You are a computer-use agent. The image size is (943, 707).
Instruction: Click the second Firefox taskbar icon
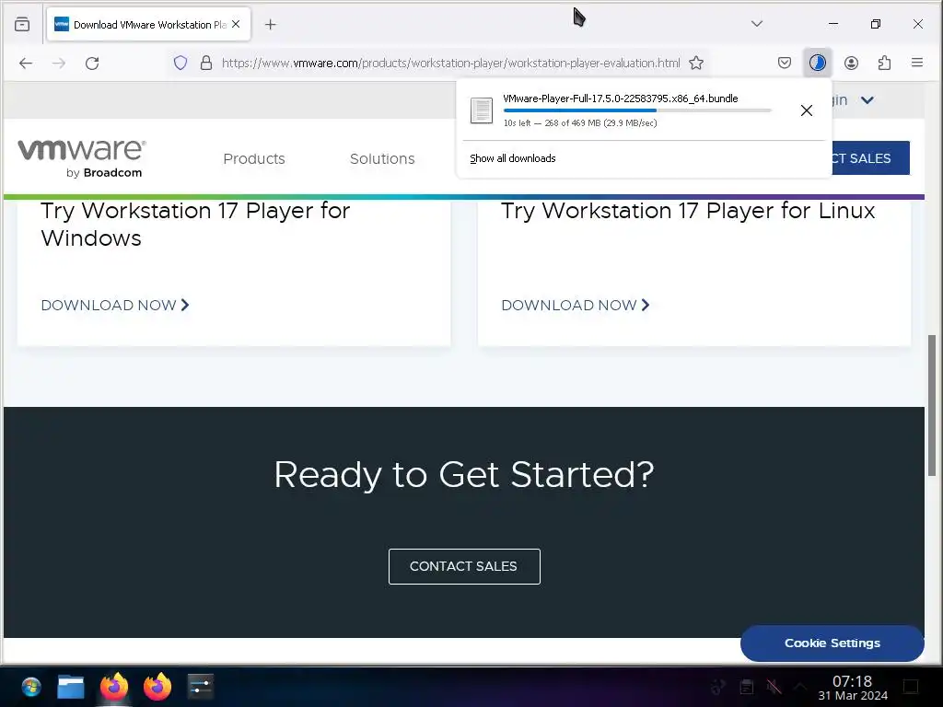pyautogui.click(x=157, y=687)
